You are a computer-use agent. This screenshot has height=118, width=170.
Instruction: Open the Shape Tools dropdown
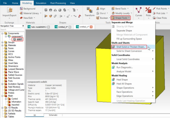tap(121, 18)
